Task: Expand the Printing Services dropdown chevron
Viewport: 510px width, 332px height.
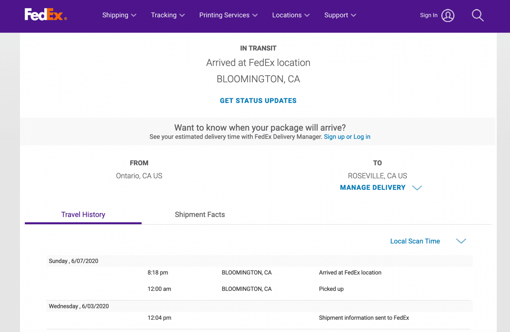Action: (x=255, y=15)
